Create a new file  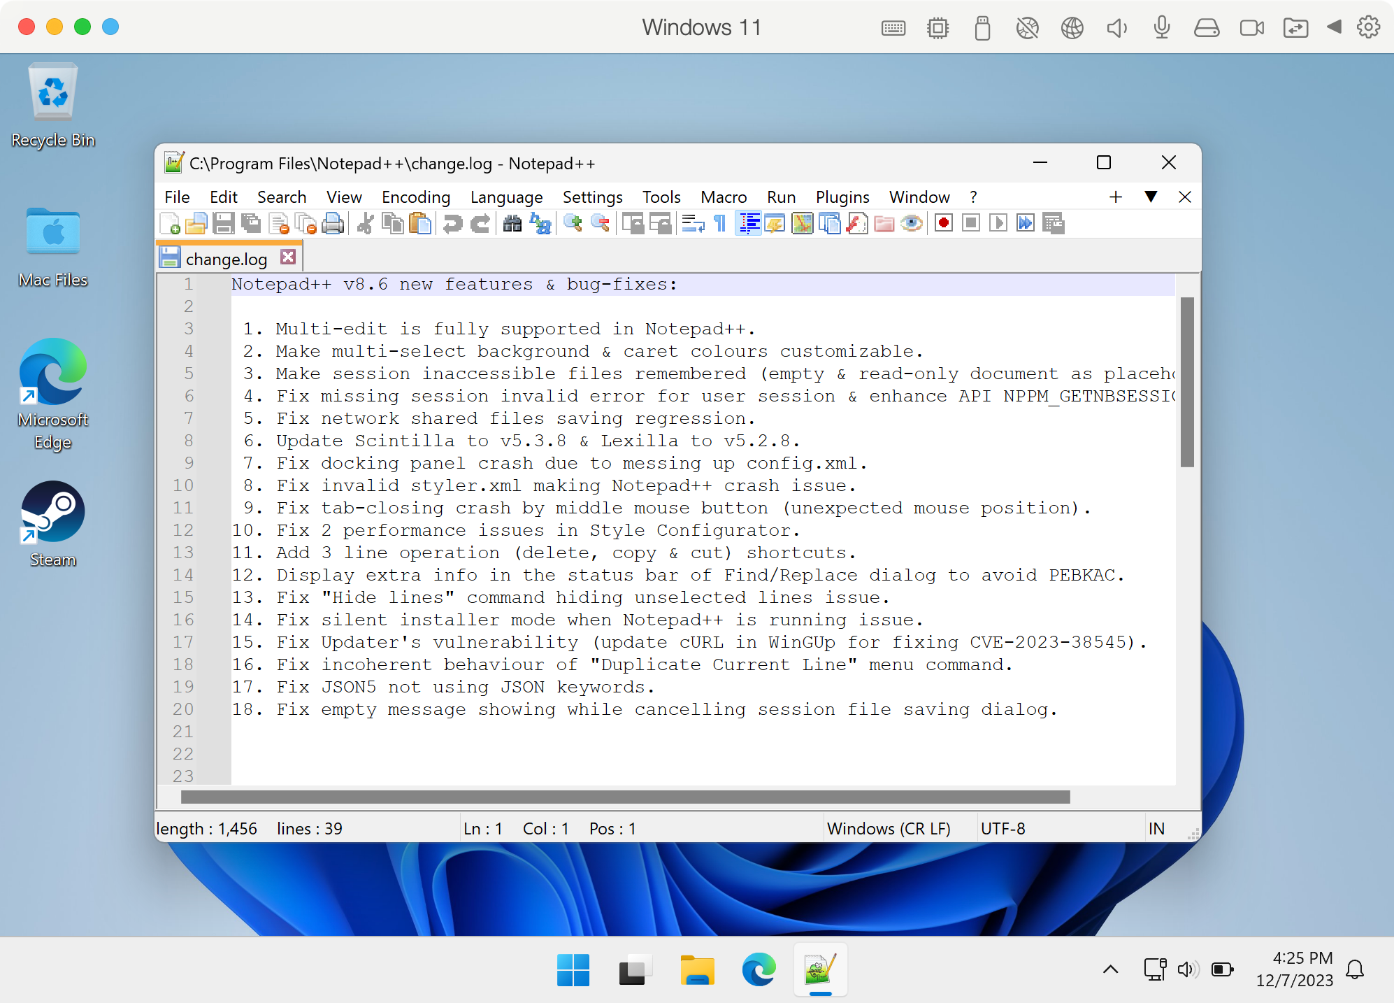pyautogui.click(x=169, y=223)
